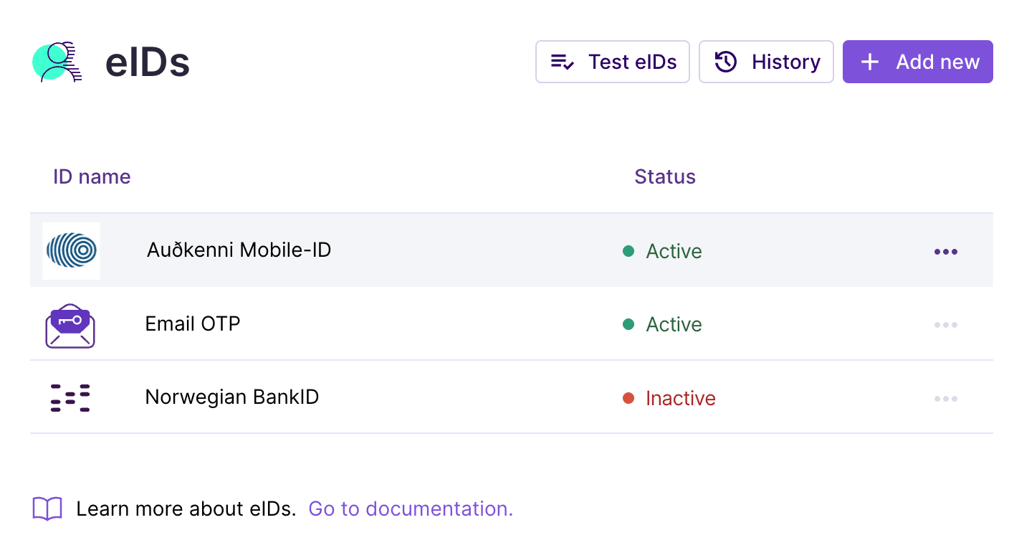Click the Email OTP envelope icon
This screenshot has width=1009, height=558.
(x=70, y=326)
